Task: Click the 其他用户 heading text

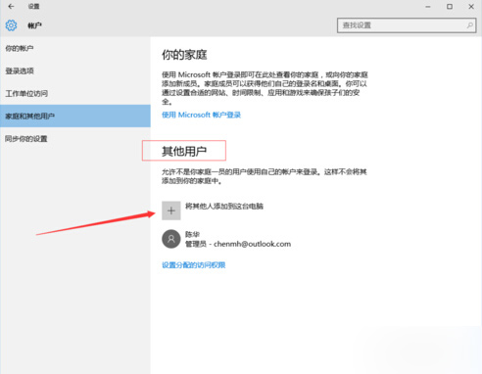Action: coord(184,151)
